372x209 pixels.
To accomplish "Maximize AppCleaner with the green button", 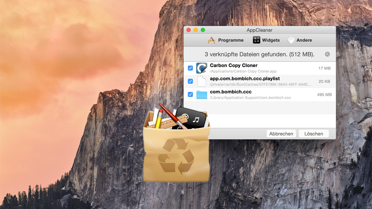I will click(203, 30).
